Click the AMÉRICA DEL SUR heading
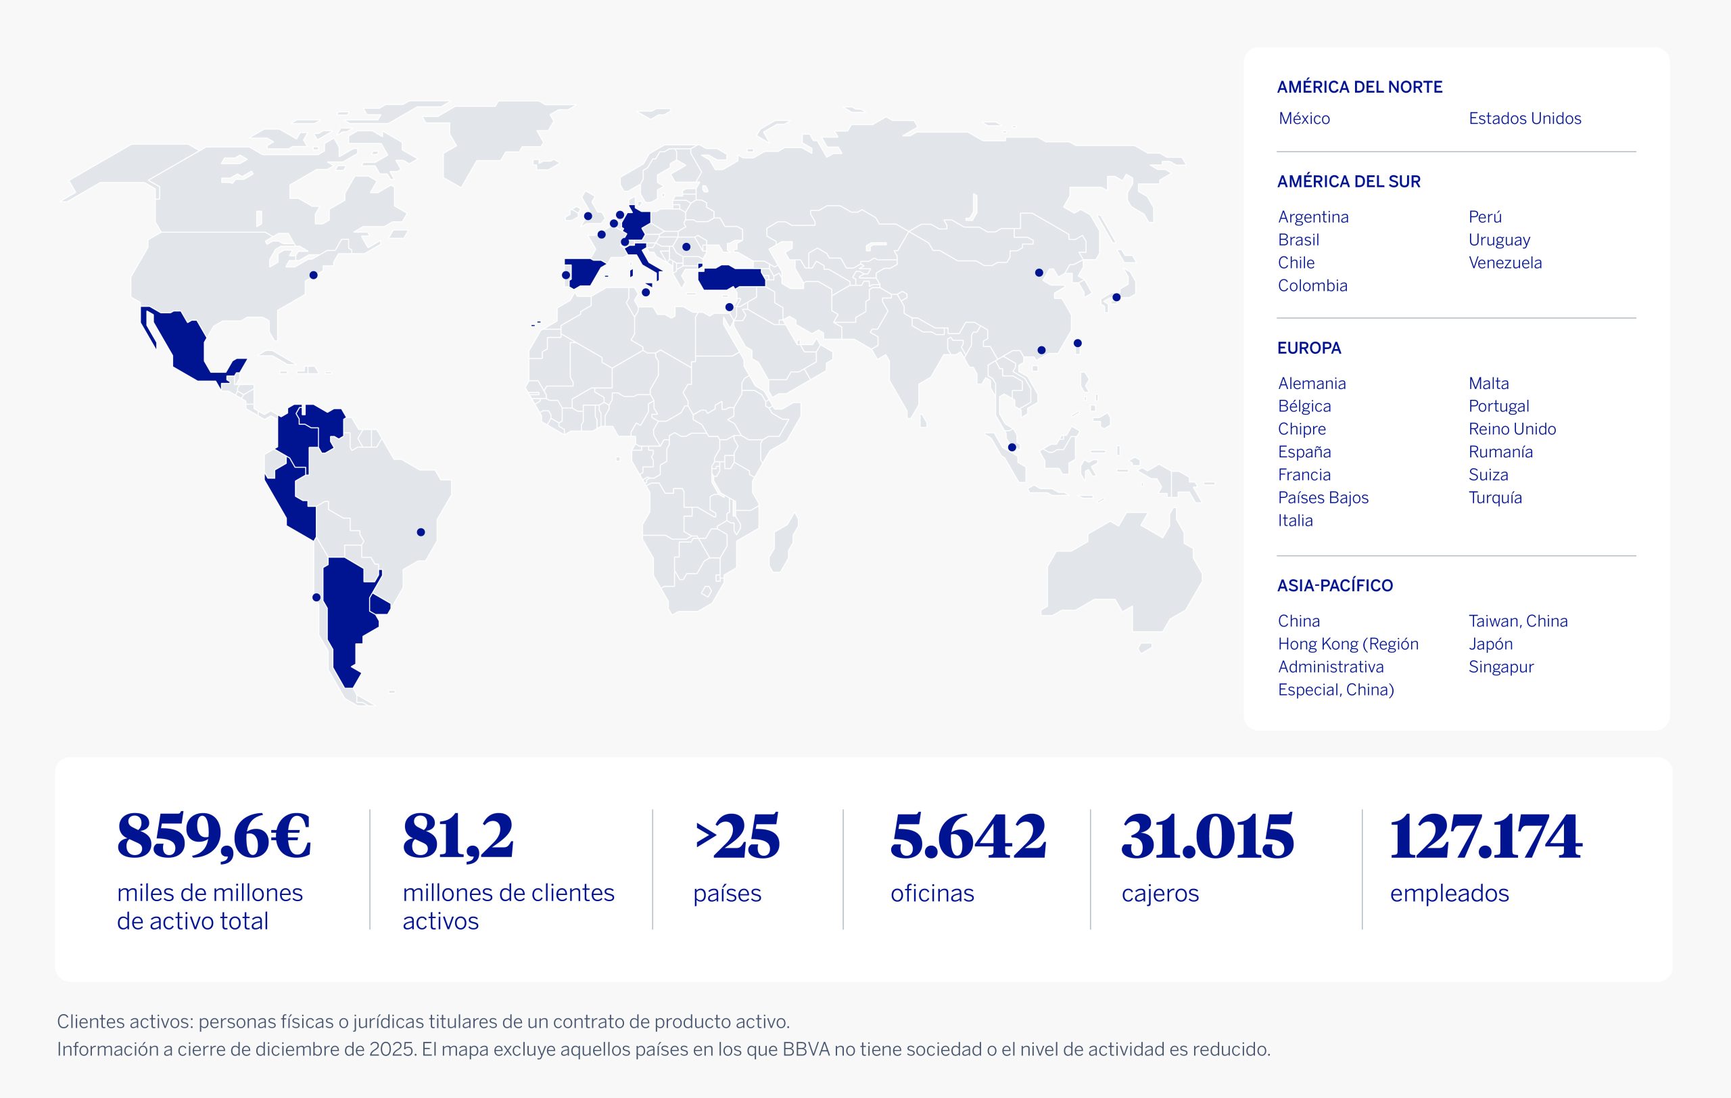 coord(1348,182)
